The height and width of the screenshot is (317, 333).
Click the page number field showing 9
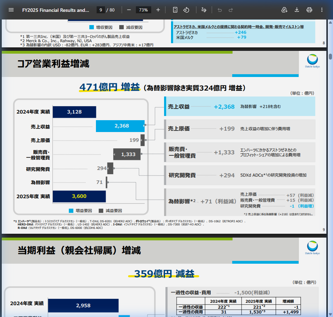click(101, 10)
